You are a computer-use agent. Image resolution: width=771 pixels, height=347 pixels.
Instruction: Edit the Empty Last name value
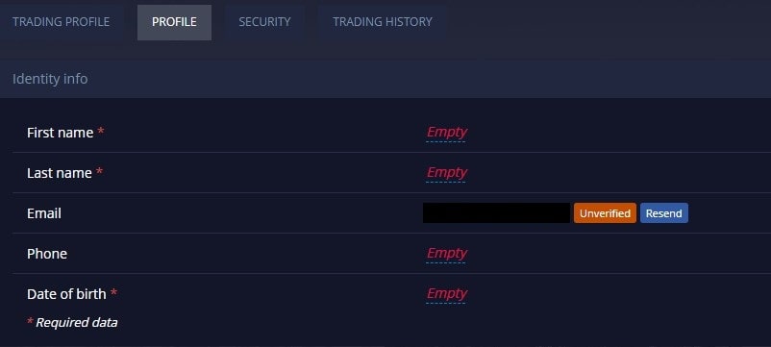point(446,172)
